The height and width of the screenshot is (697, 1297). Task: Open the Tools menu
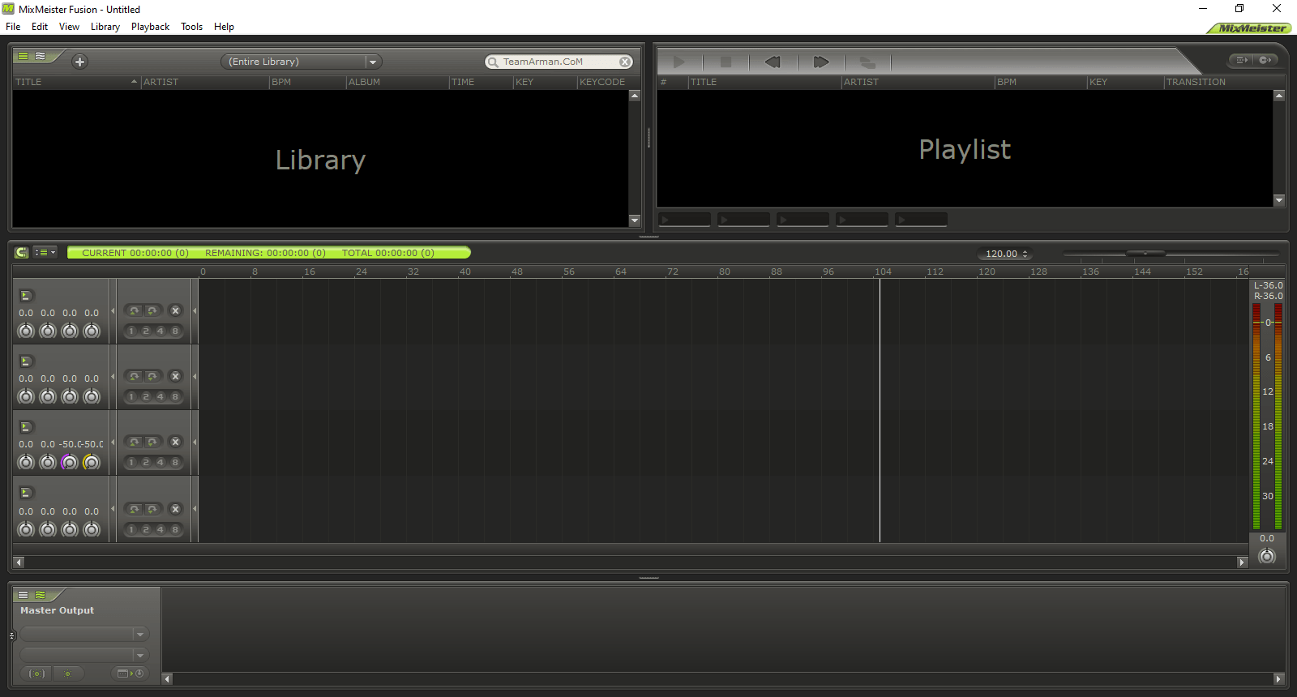click(191, 27)
